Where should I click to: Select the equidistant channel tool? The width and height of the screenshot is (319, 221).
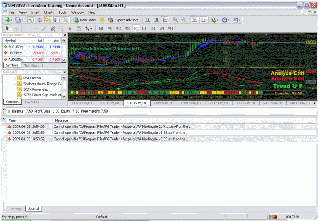click(x=53, y=29)
